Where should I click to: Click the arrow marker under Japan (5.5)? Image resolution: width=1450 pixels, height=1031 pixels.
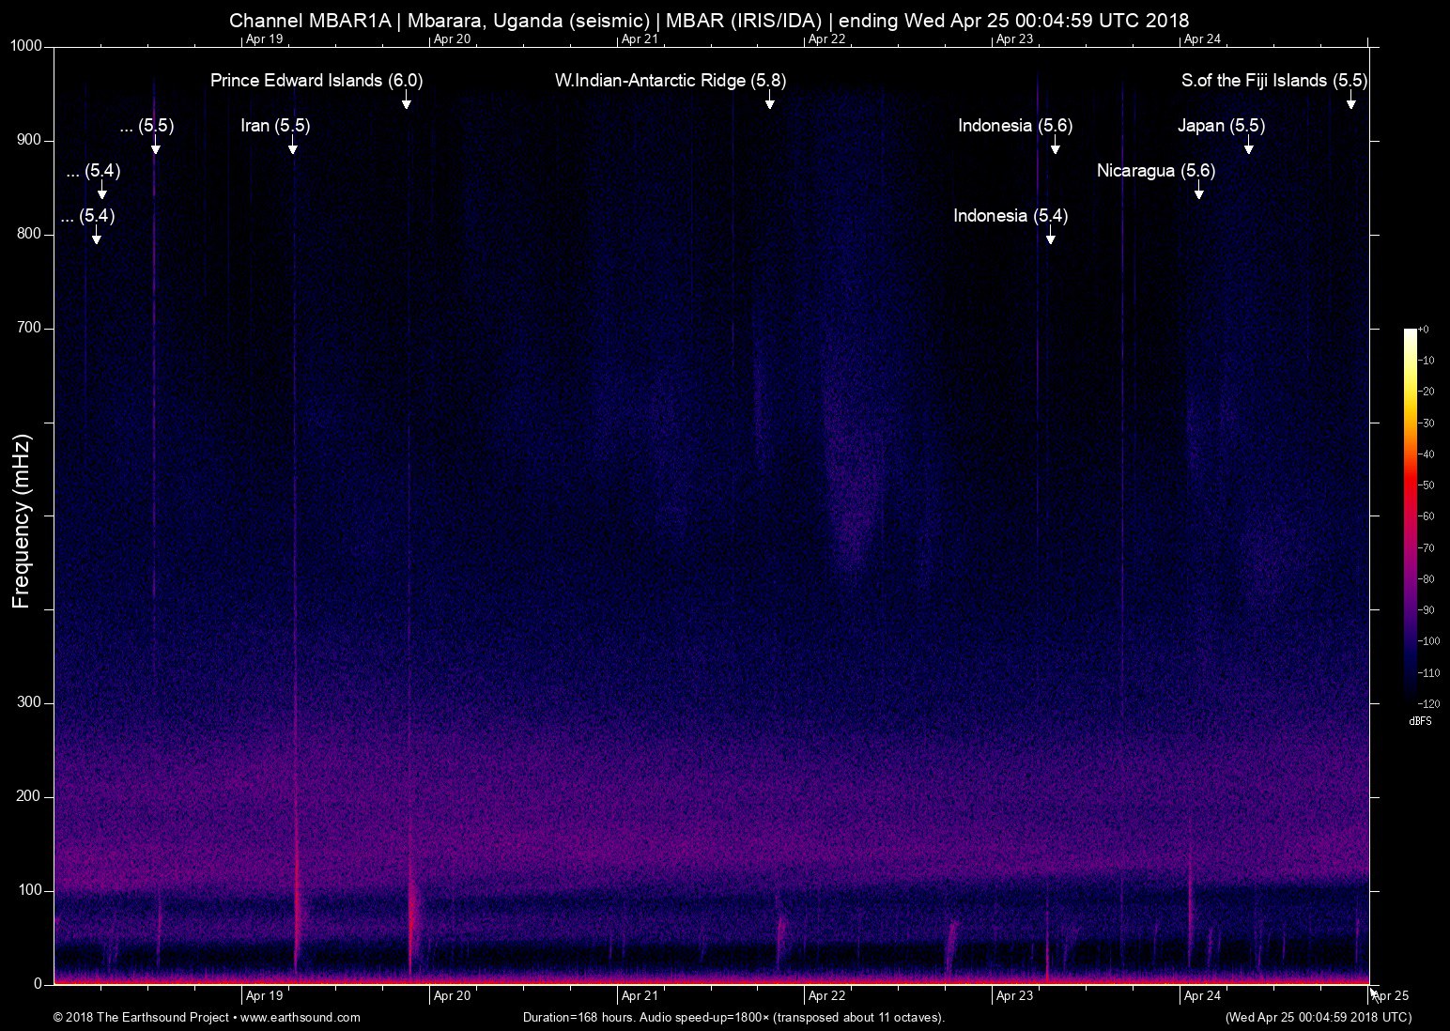click(x=1248, y=146)
